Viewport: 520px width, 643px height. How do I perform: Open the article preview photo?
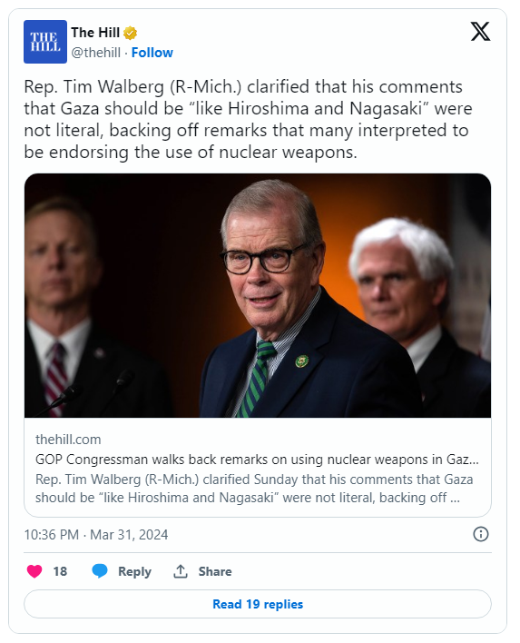click(258, 296)
